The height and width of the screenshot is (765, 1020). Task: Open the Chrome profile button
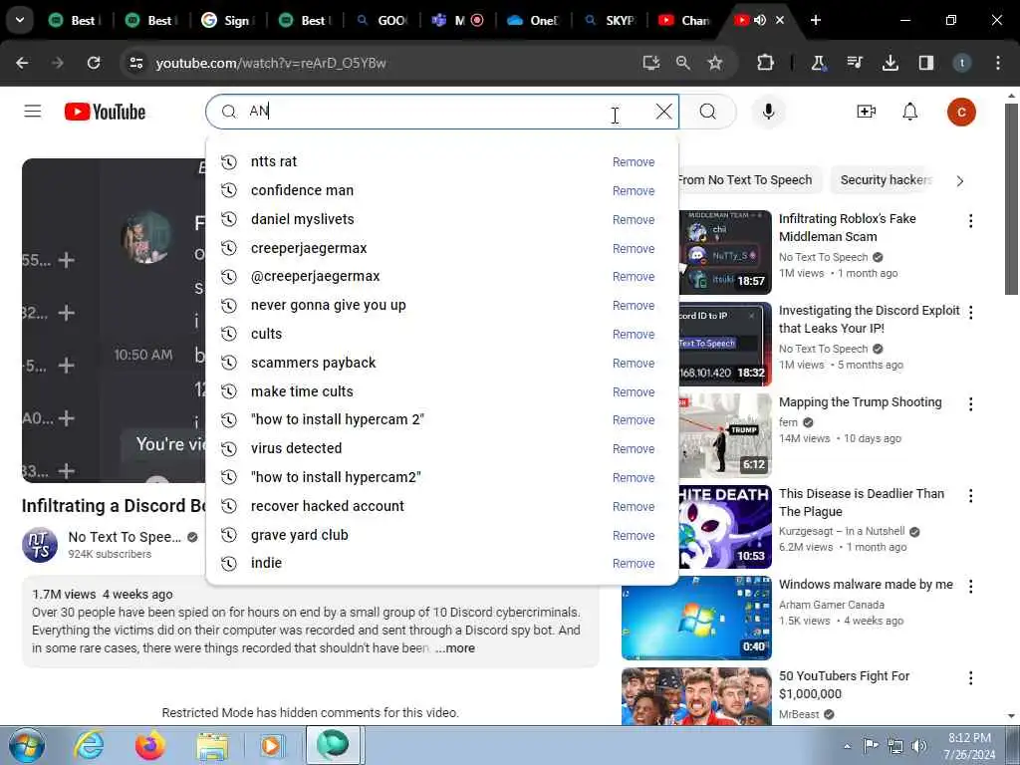[961, 63]
